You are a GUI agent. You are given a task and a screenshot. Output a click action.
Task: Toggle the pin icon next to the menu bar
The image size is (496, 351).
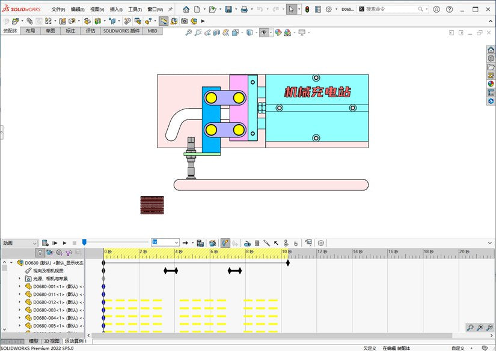(171, 10)
